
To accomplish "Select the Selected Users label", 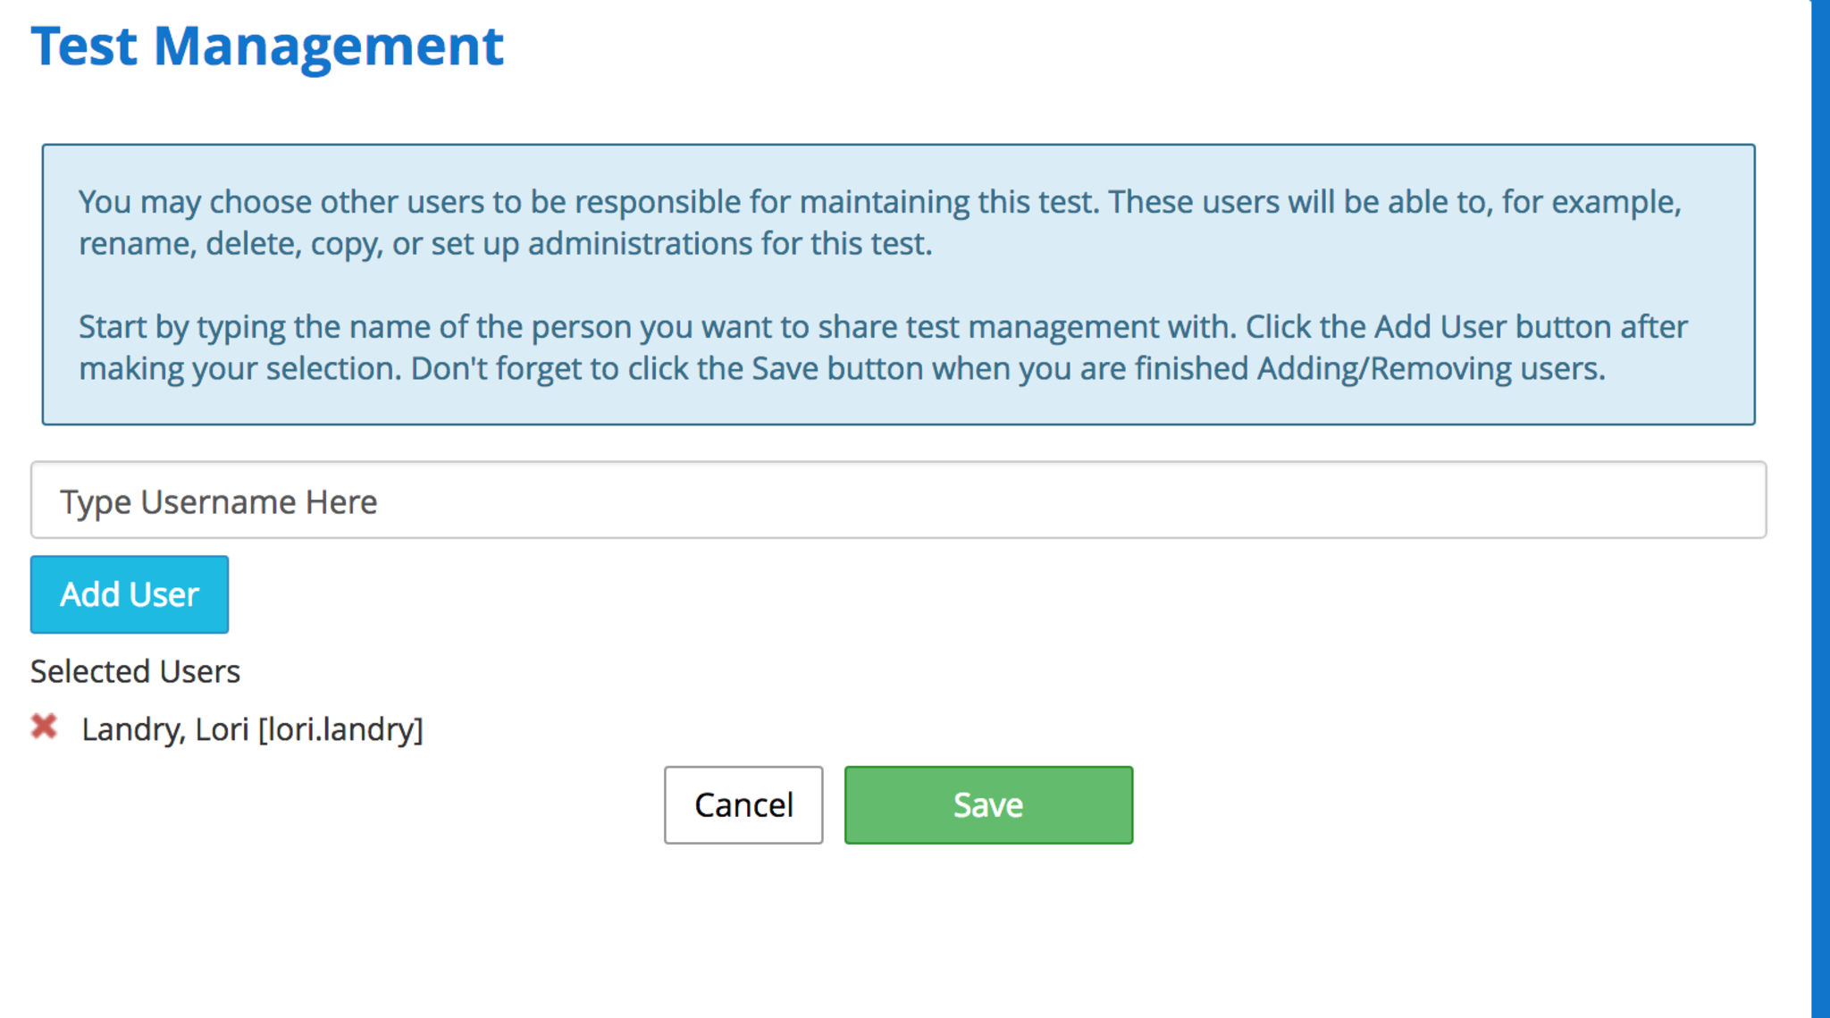I will click(x=135, y=671).
